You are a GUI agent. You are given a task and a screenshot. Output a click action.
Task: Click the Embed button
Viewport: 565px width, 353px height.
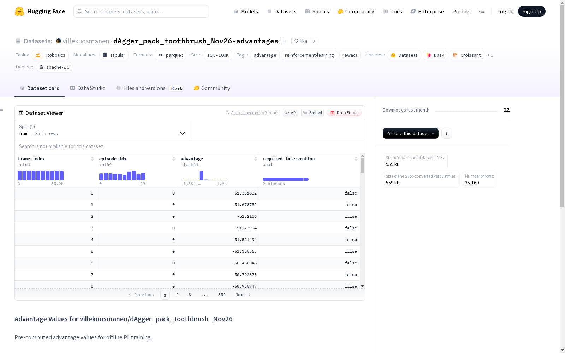click(313, 113)
